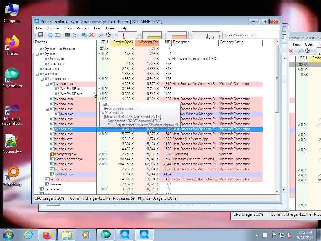Click the process list vertical scrollbar thumb
This screenshot has width=321, height=241.
tap(277, 78)
